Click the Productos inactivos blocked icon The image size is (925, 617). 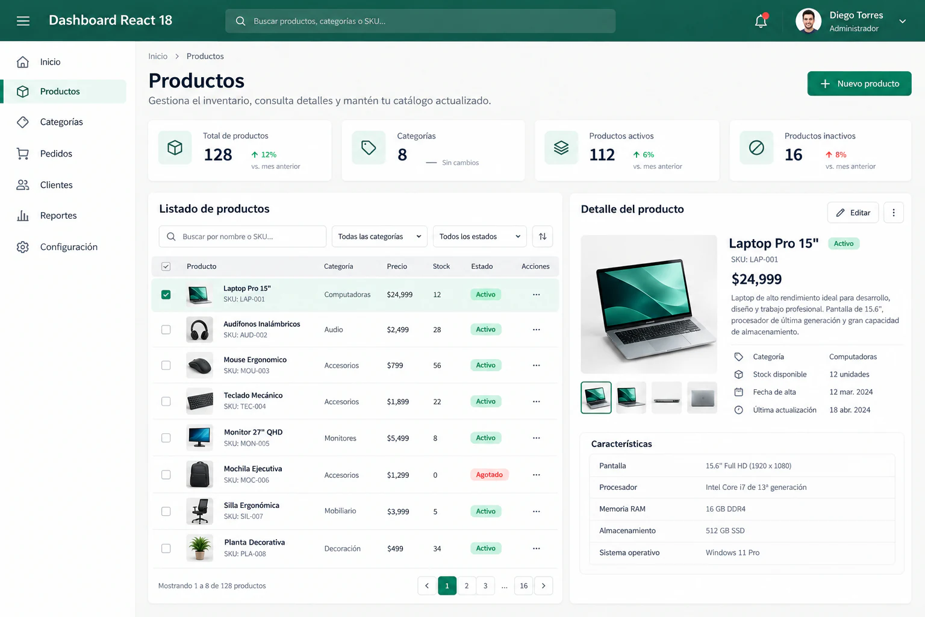[756, 148]
